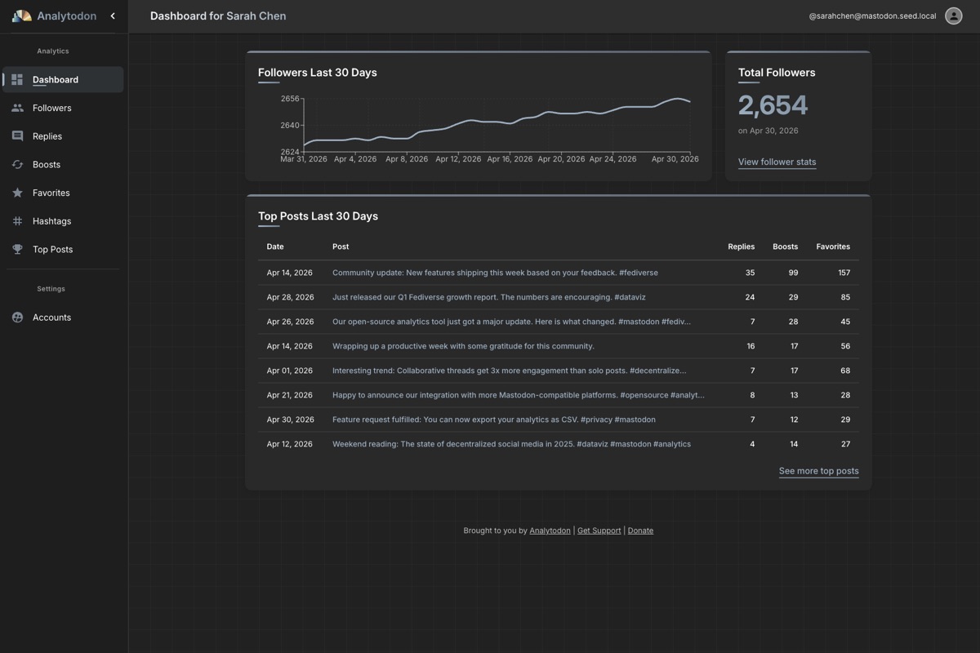Click the Get Support footer link
The width and height of the screenshot is (980, 653).
[x=599, y=531]
